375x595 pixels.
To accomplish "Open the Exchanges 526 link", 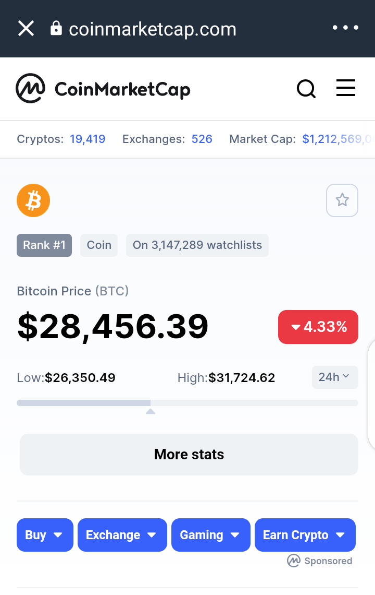I will click(202, 139).
